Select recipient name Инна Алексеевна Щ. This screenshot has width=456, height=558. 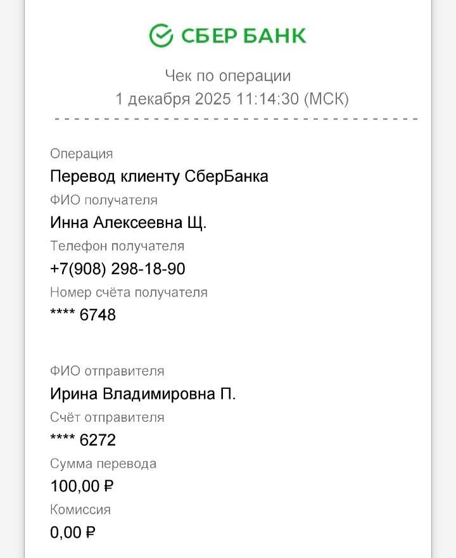point(129,223)
